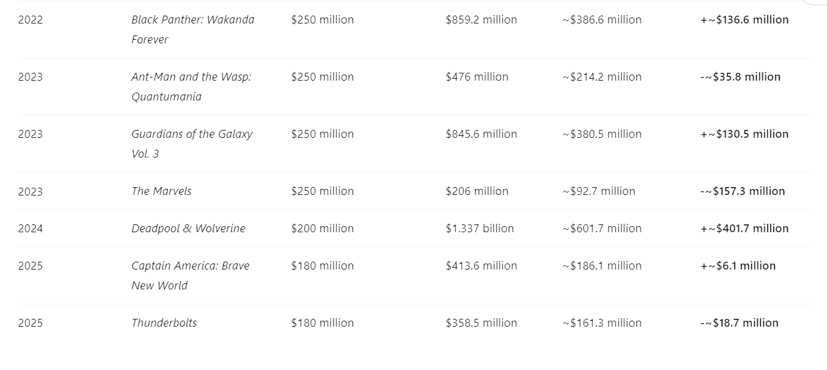Select the $859.2 million box office cell
The height and width of the screenshot is (370, 827).
coord(481,20)
